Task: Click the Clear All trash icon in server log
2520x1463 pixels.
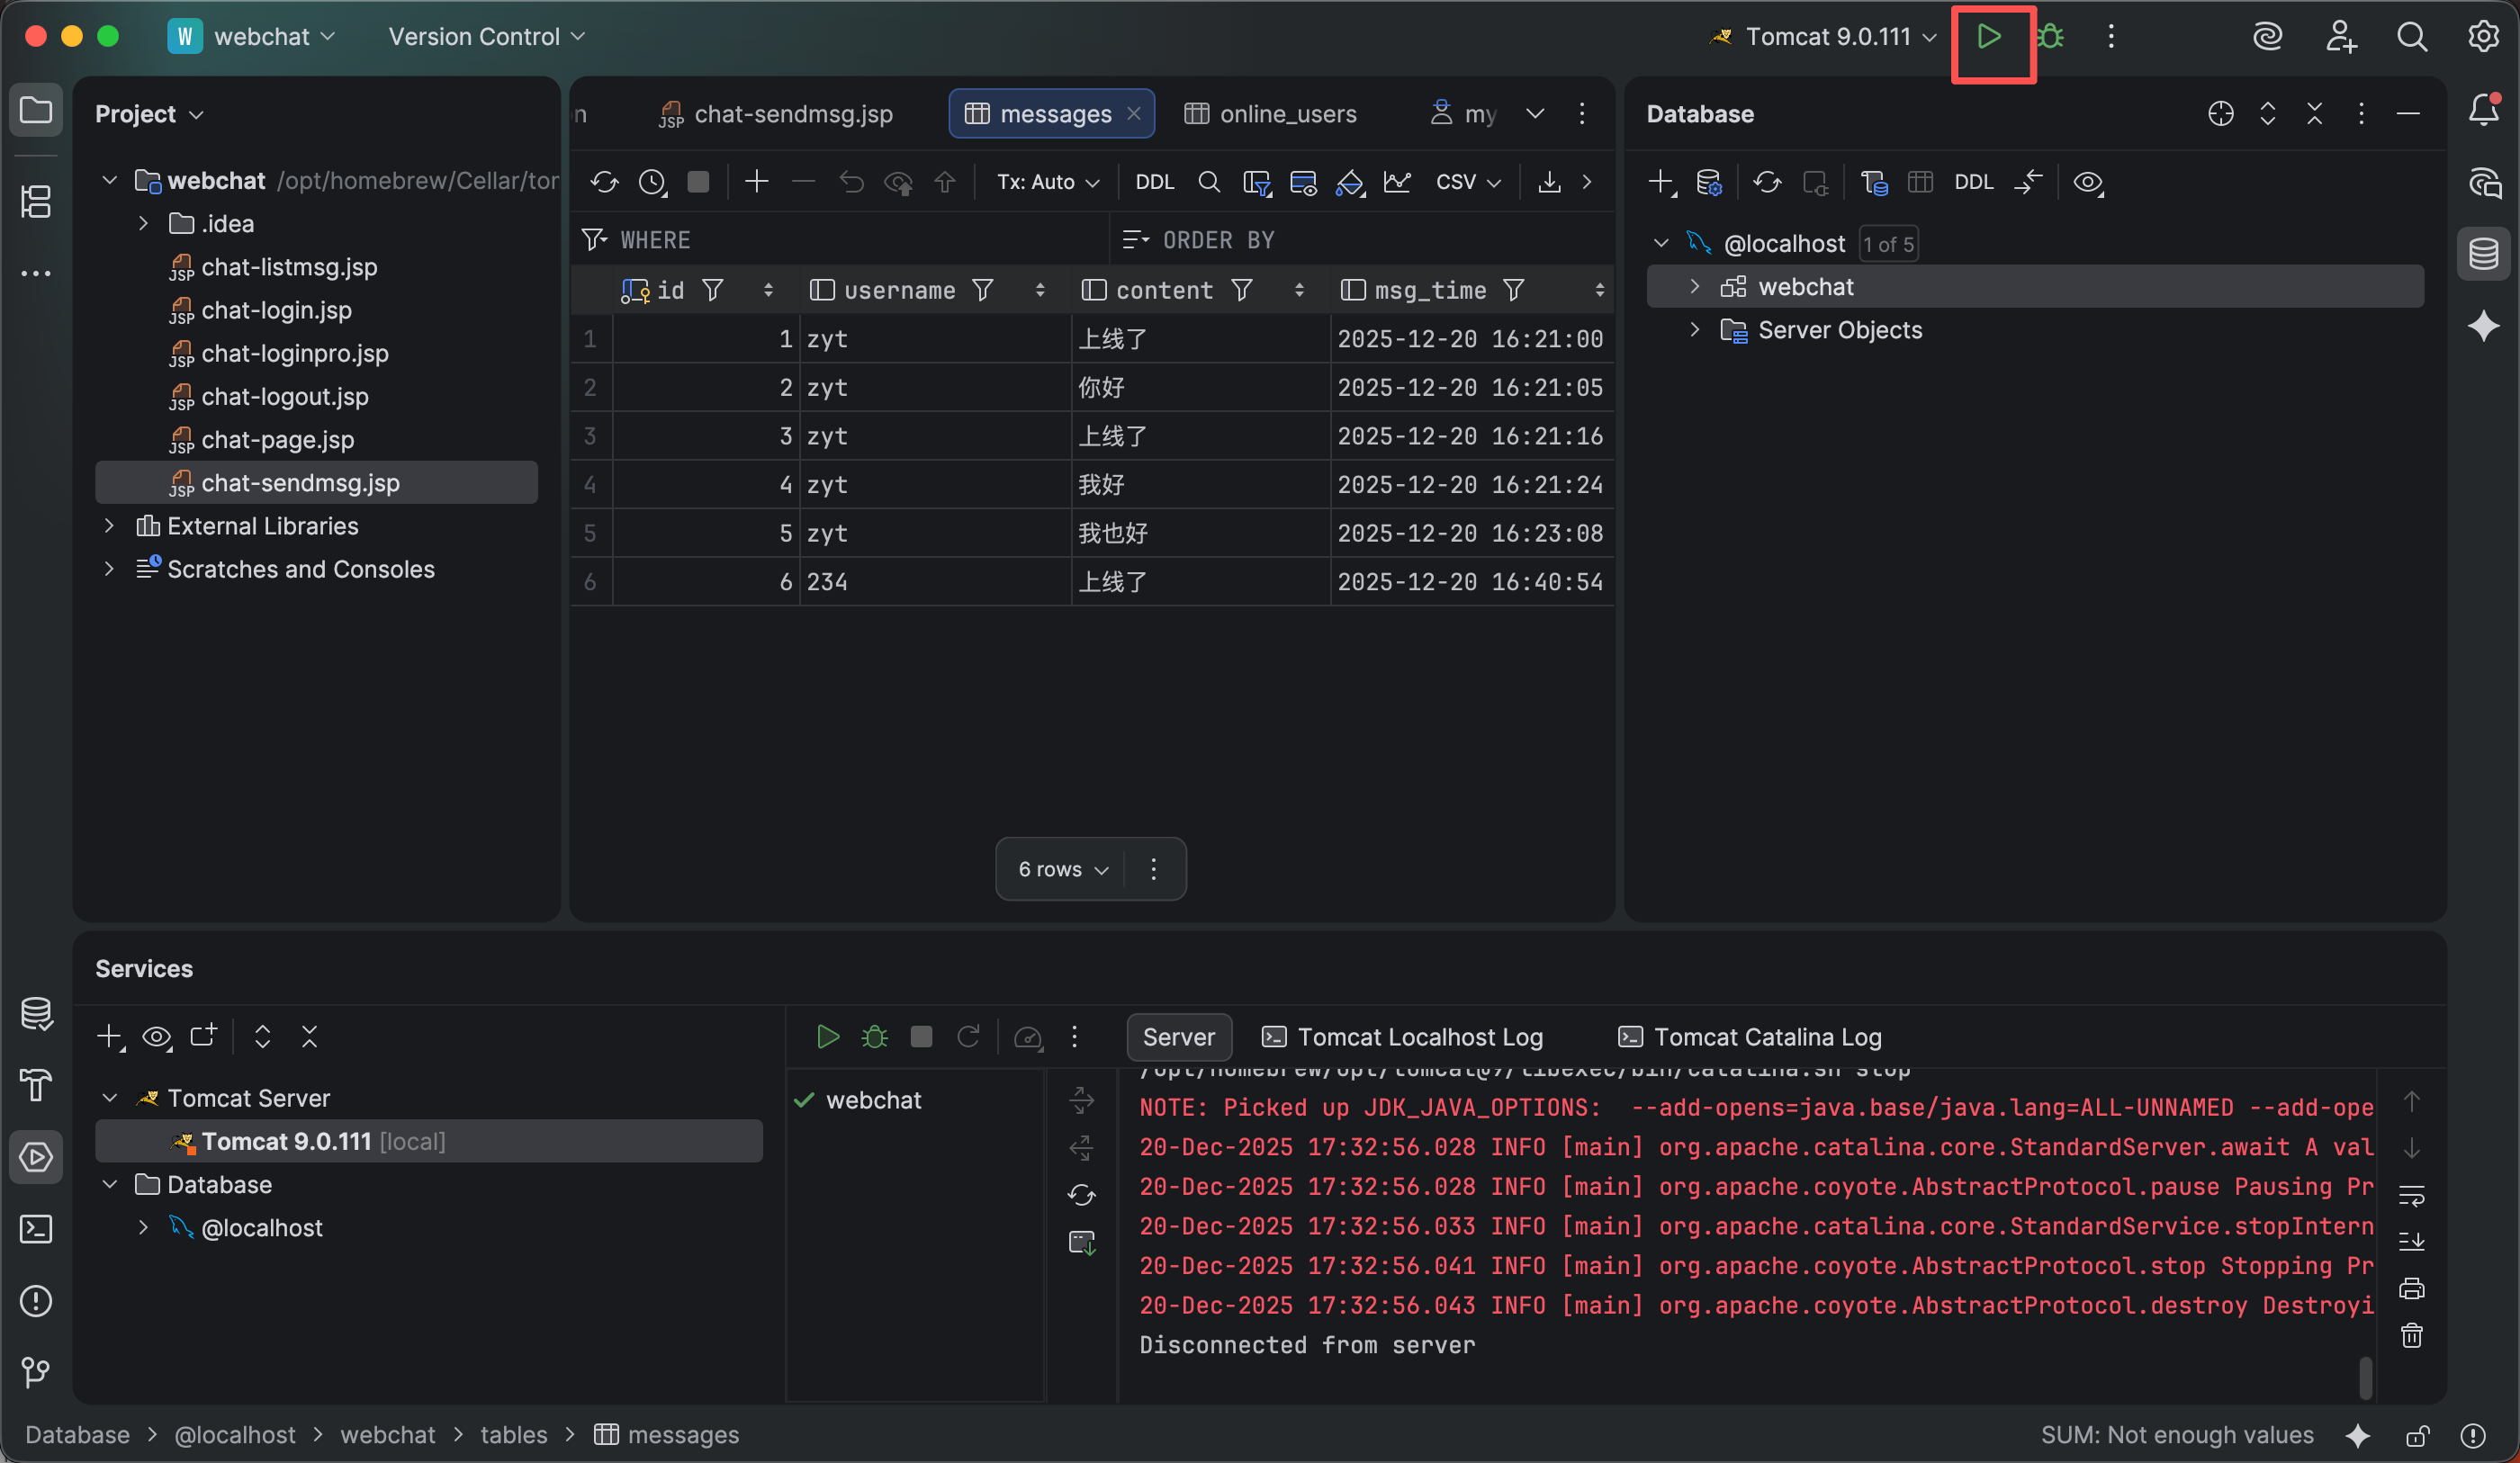Action: 2411,1335
